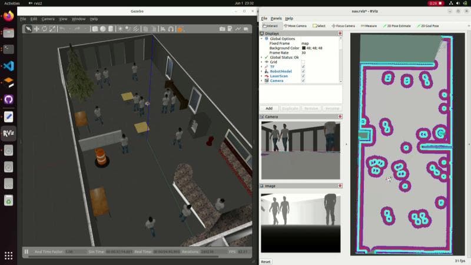Add a point light in Gazebo

click(x=120, y=29)
